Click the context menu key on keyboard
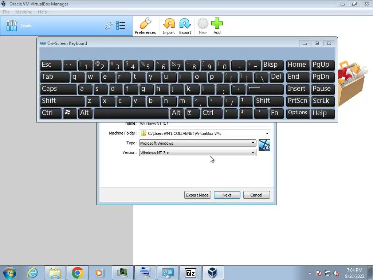373x280 pixels. pyautogui.click(x=192, y=113)
